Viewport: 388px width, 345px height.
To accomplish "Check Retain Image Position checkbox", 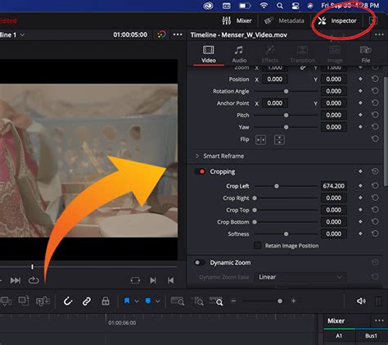I will pyautogui.click(x=257, y=246).
